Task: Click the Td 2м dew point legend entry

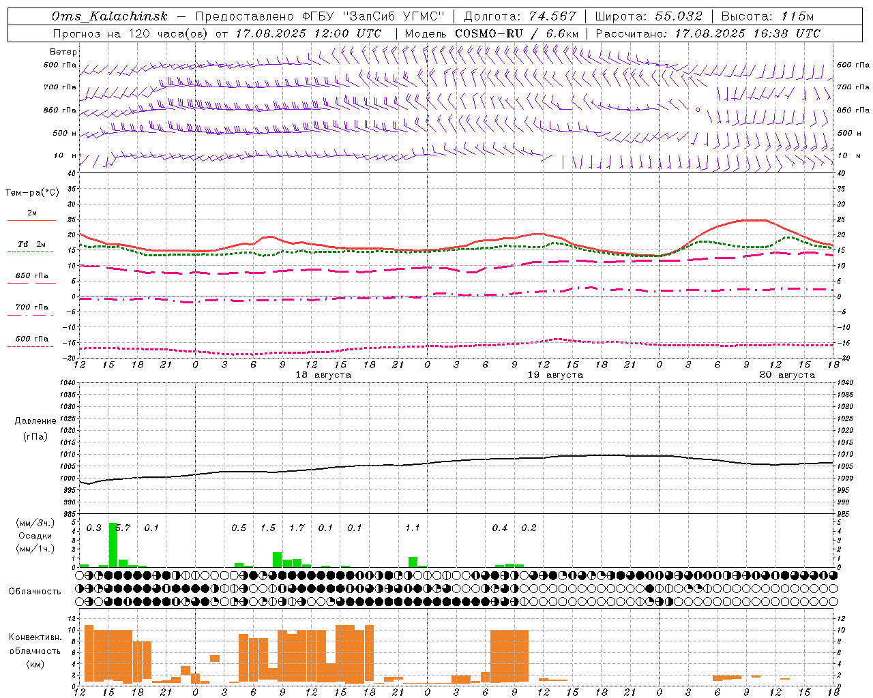Action: (31, 244)
